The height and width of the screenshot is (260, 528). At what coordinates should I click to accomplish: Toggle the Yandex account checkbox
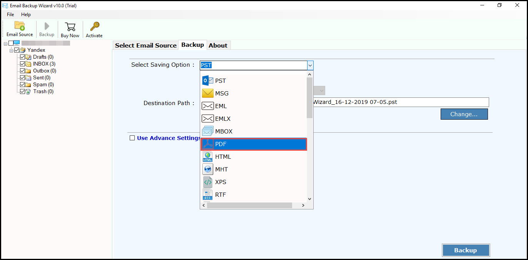17,50
